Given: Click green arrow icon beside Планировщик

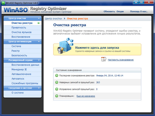Looking at the screenshot, I should point(57,96).
